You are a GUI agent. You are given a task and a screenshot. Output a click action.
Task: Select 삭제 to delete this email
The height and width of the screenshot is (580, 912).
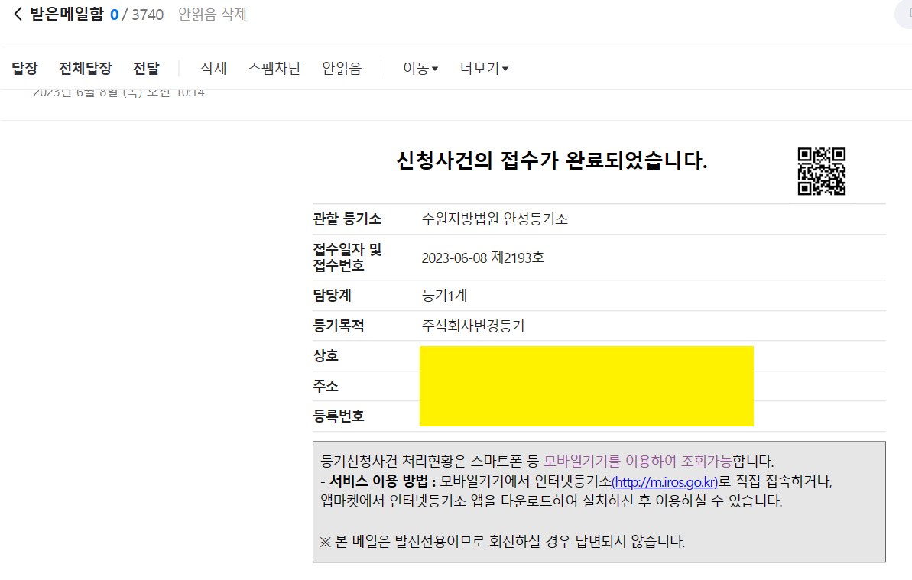coord(213,68)
